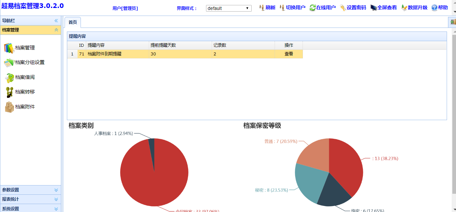Click the 全屏查看 text link
Image resolution: width=456 pixels, height=212 pixels.
387,8
